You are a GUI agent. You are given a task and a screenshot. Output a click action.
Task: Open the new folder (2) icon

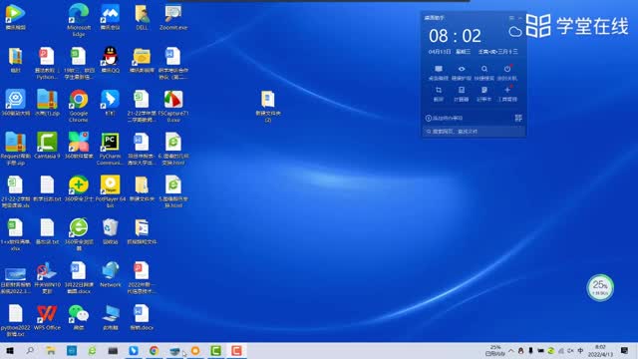click(268, 107)
